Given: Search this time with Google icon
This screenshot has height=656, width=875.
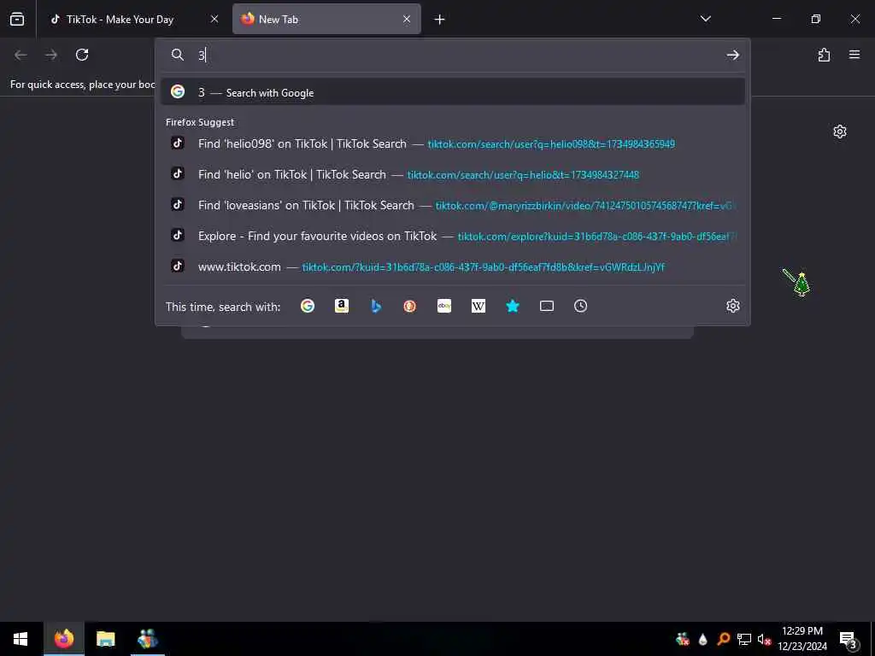Looking at the screenshot, I should click(x=308, y=306).
